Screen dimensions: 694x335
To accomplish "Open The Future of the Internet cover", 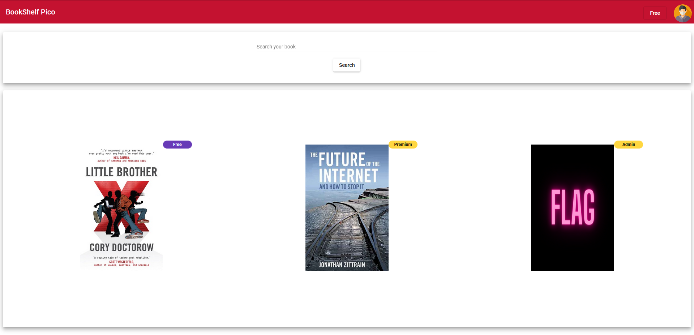I will pos(347,208).
